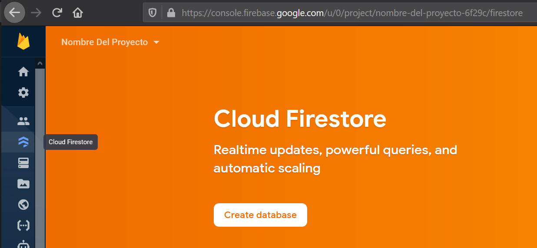
Task: Open Functions brackets icon in sidebar
Action: [23, 225]
